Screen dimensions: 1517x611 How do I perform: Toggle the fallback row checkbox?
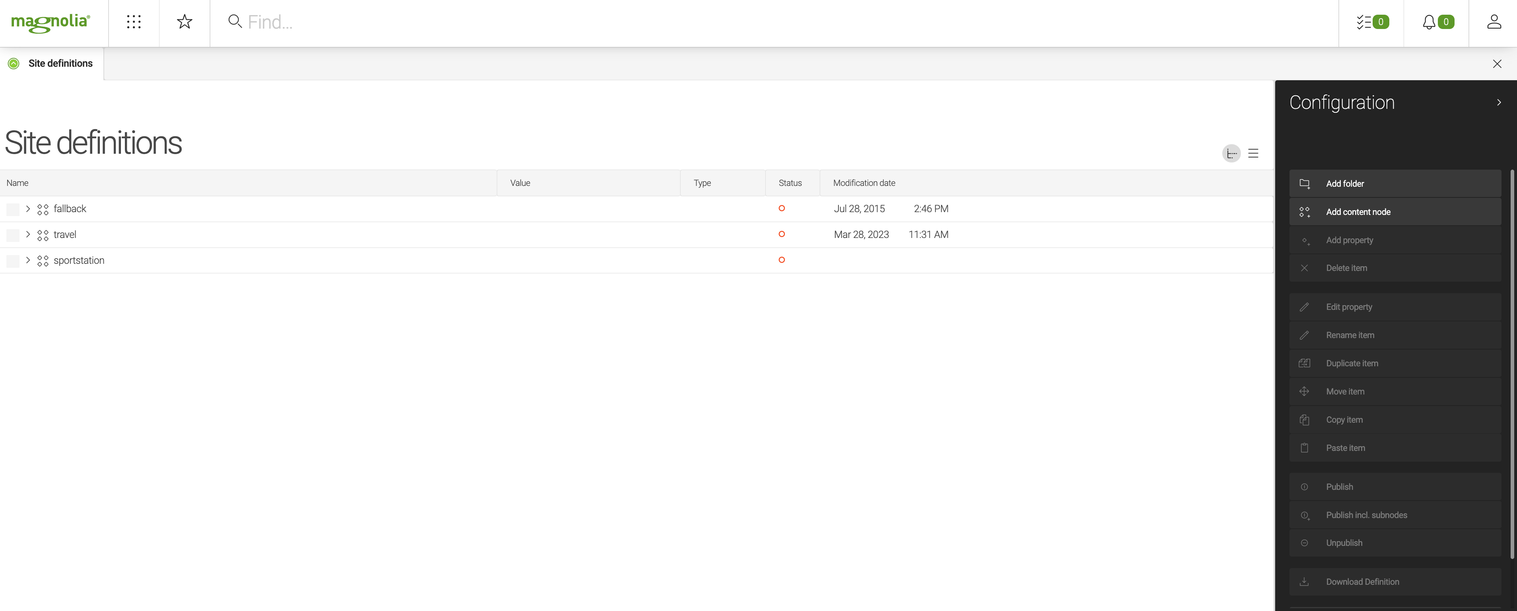click(12, 208)
